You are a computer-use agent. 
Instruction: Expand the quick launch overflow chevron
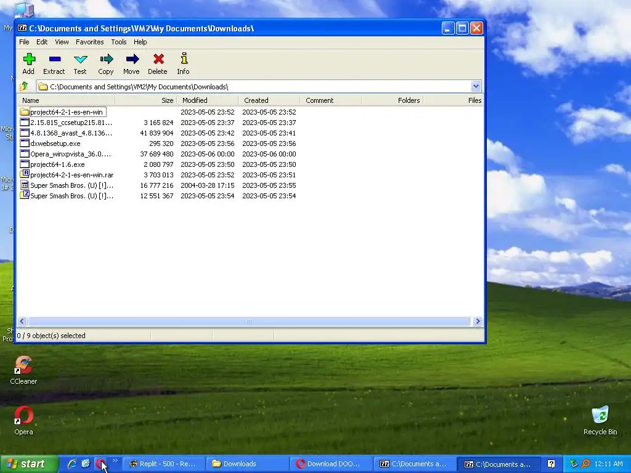click(115, 461)
